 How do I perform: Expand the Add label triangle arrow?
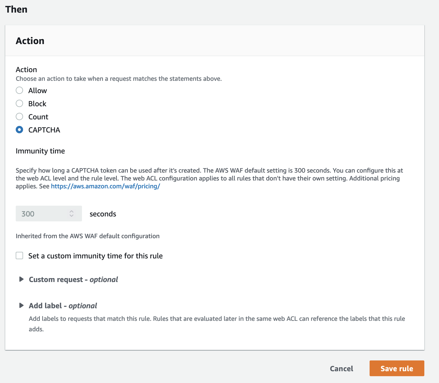click(21, 306)
